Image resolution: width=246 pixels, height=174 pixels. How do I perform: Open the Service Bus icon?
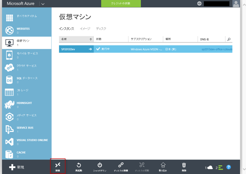(x=10, y=130)
